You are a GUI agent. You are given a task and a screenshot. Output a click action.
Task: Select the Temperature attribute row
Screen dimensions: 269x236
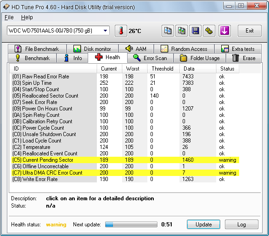pyautogui.click(x=125, y=147)
